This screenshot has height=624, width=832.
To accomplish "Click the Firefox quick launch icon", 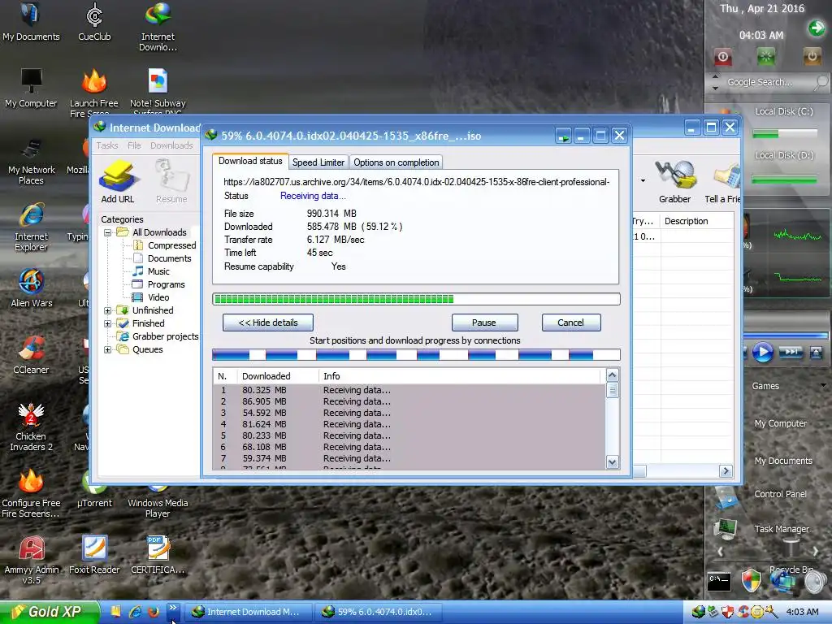I will 154,612.
